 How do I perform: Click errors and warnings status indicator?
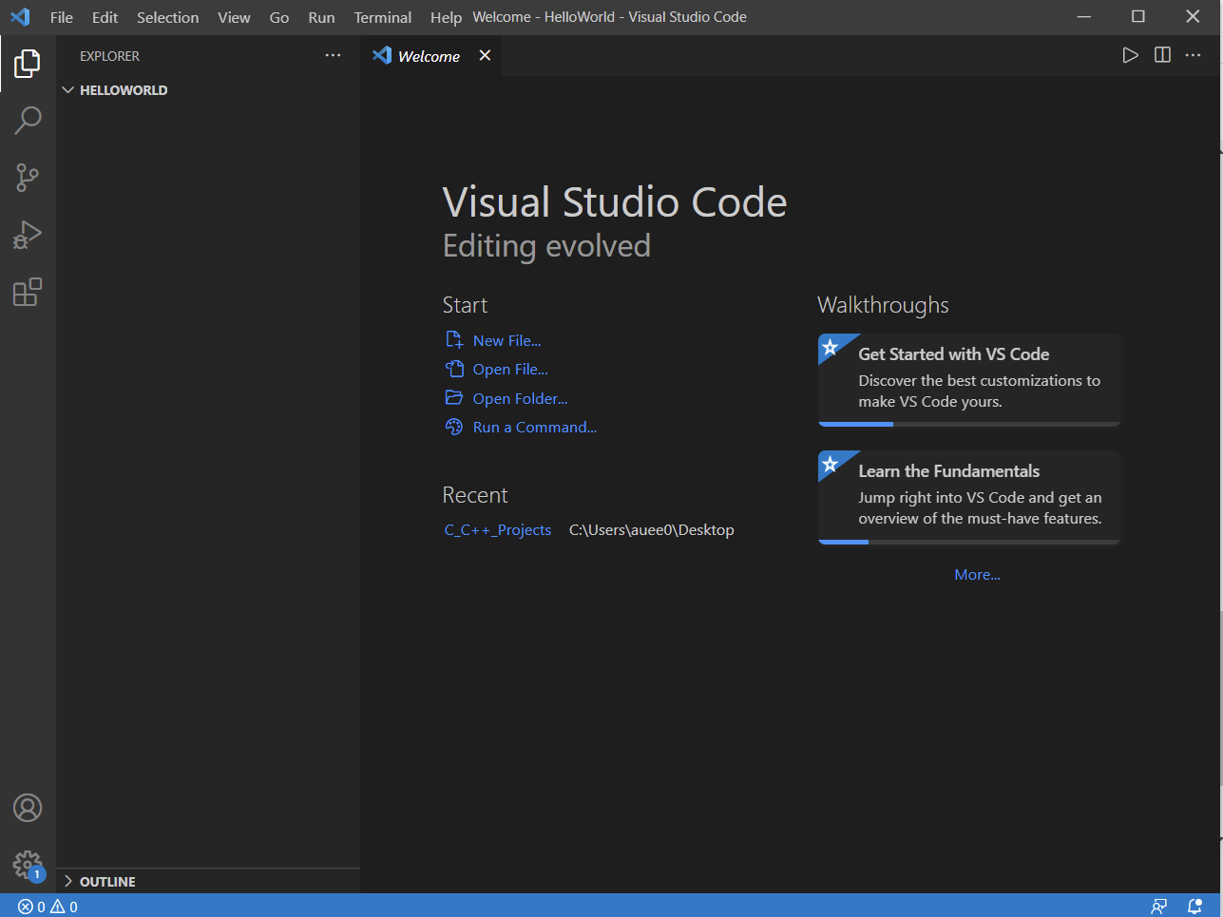point(48,907)
